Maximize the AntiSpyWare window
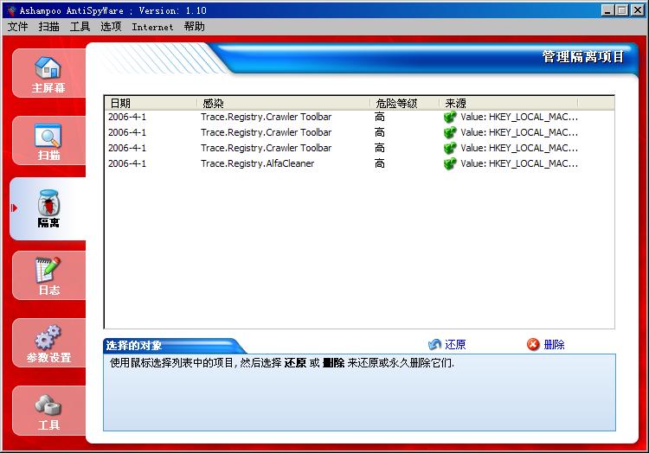649x453 pixels. [621, 10]
